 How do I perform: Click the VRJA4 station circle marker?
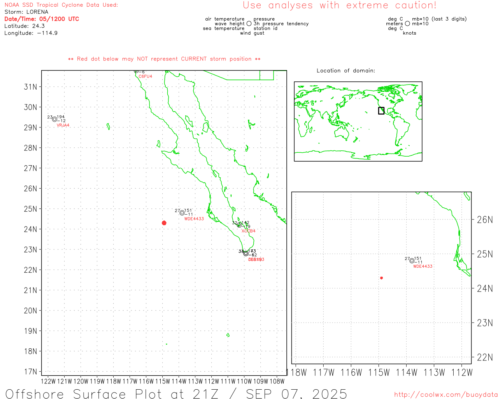tap(55, 119)
